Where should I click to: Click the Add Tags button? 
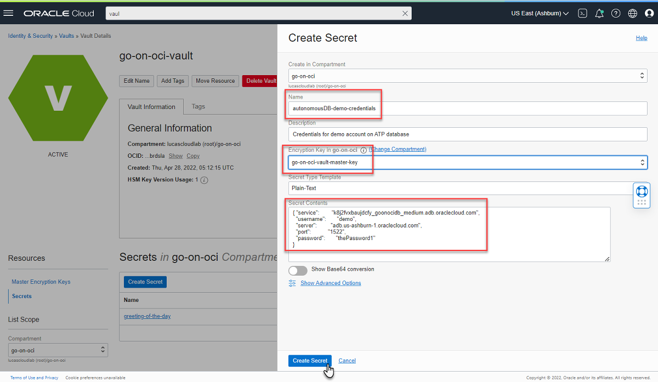[173, 81]
